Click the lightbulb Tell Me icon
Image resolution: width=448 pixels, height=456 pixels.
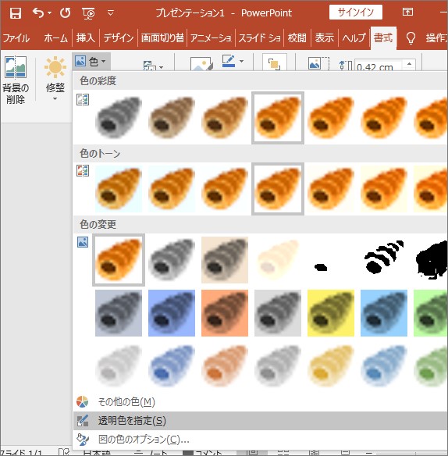(x=411, y=38)
